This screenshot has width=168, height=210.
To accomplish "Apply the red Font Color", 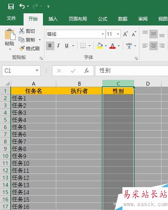I will pos(113,46).
